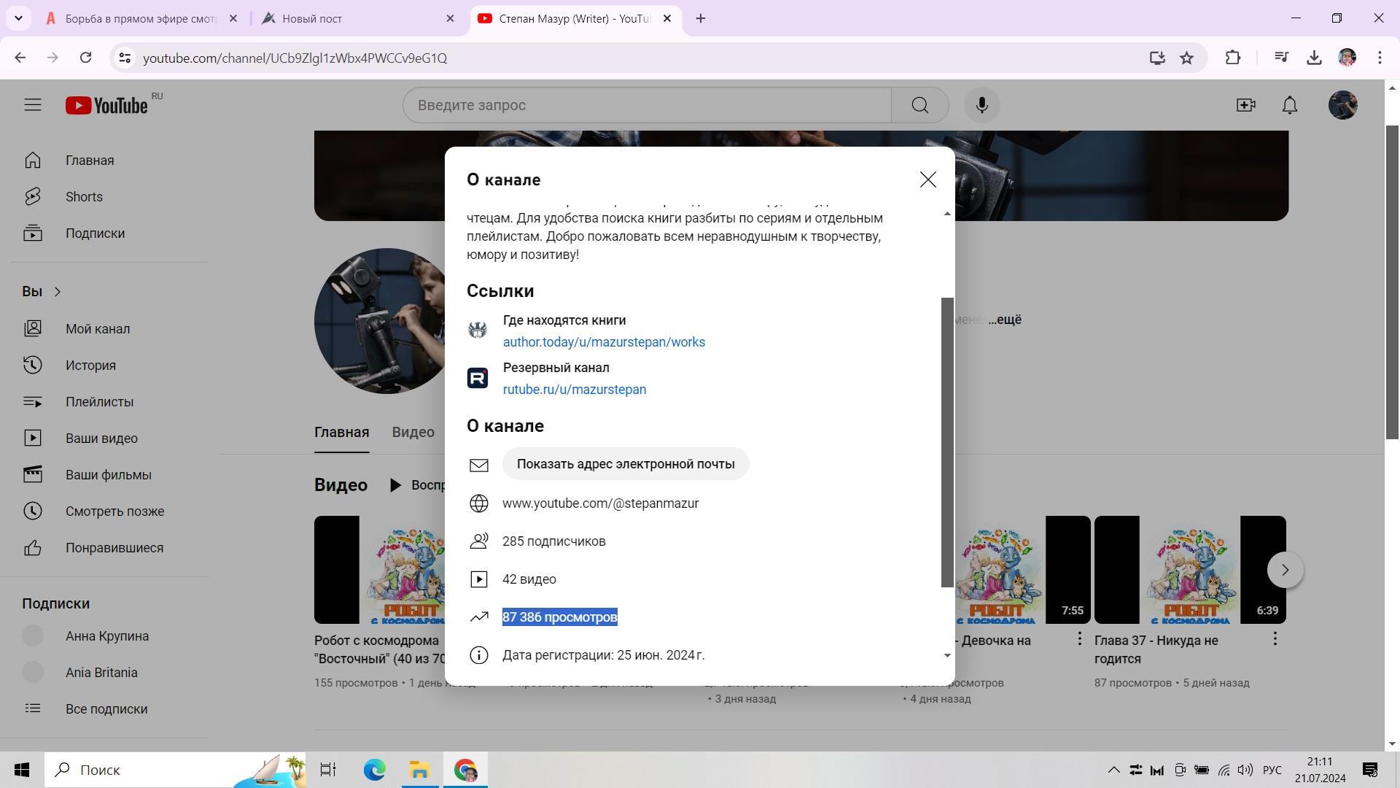Close the 'О канале' dialog
The width and height of the screenshot is (1400, 788).
coord(927,179)
